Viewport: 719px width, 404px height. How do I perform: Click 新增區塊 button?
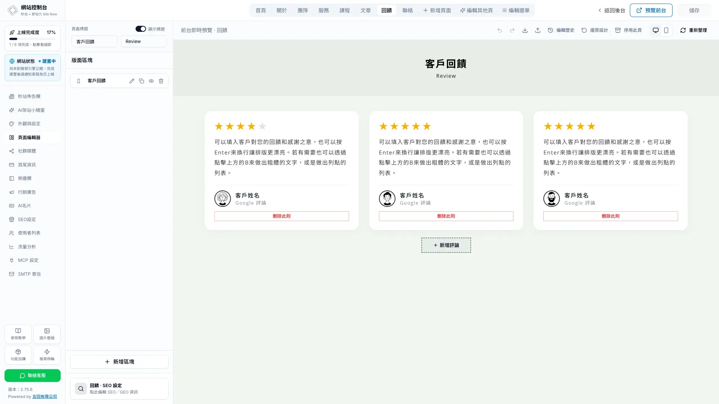[119, 362]
